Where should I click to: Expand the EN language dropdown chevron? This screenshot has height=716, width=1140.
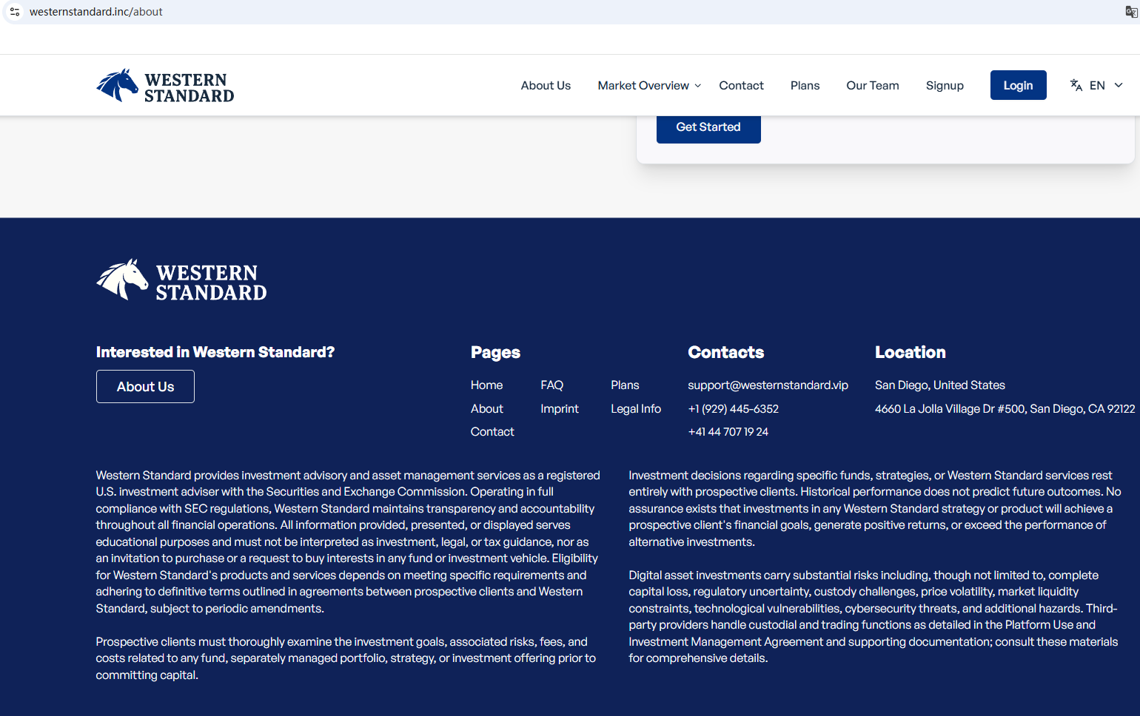[x=1119, y=85]
